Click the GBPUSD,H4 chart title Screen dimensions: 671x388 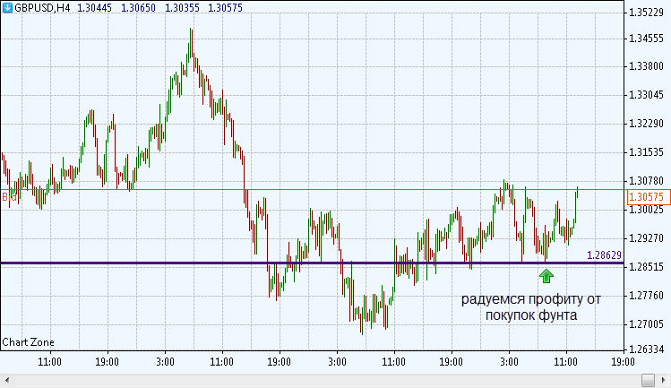tap(42, 8)
